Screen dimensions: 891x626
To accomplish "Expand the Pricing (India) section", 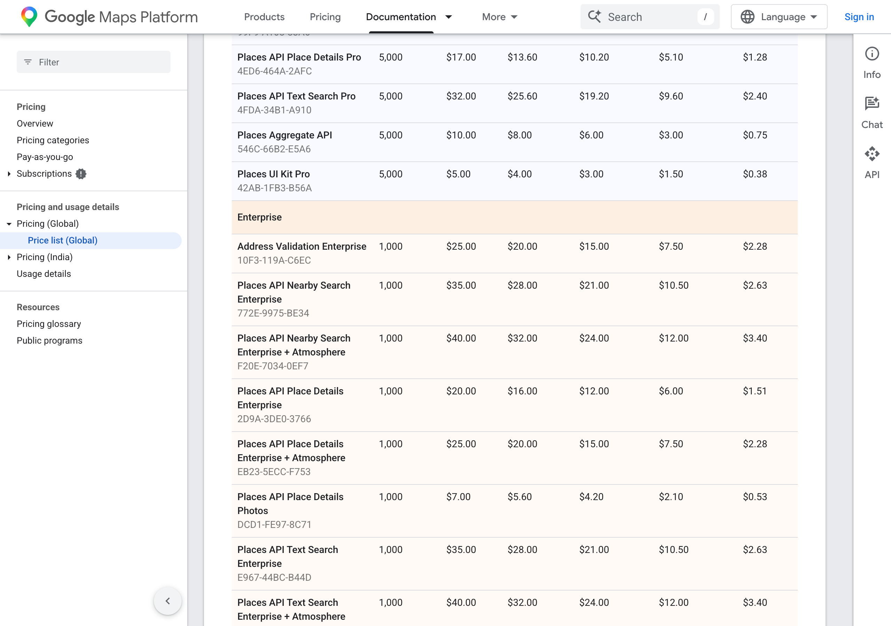I will coord(9,257).
